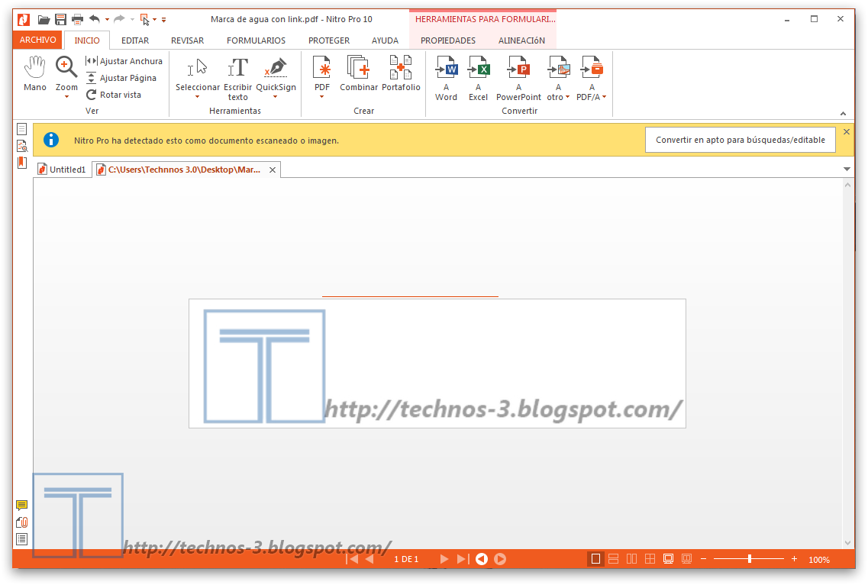Zoom in with the plus button
The height and width of the screenshot is (585, 868).
point(795,559)
